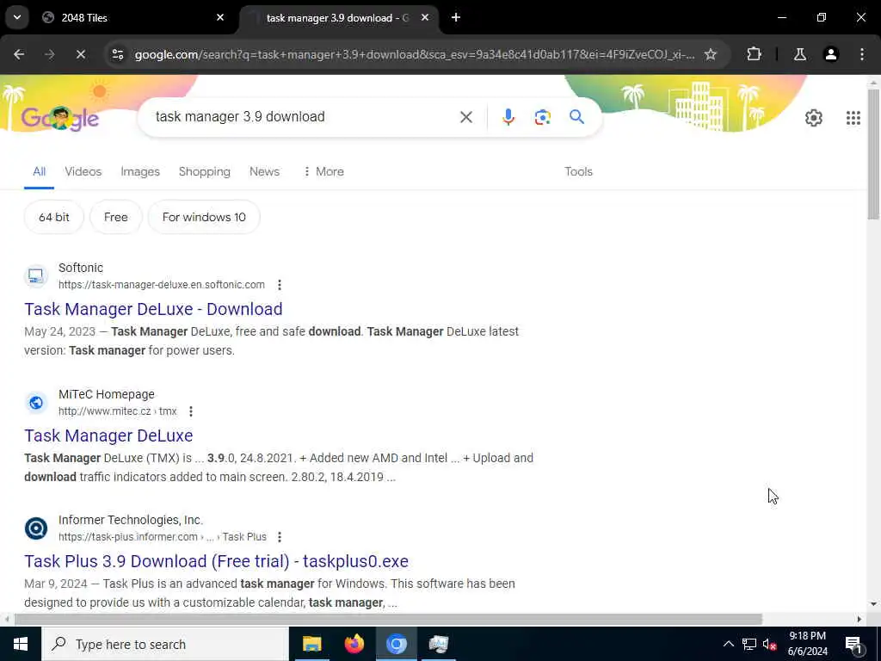Select the All results tab
Viewport: 881px width, 661px height.
tap(39, 171)
